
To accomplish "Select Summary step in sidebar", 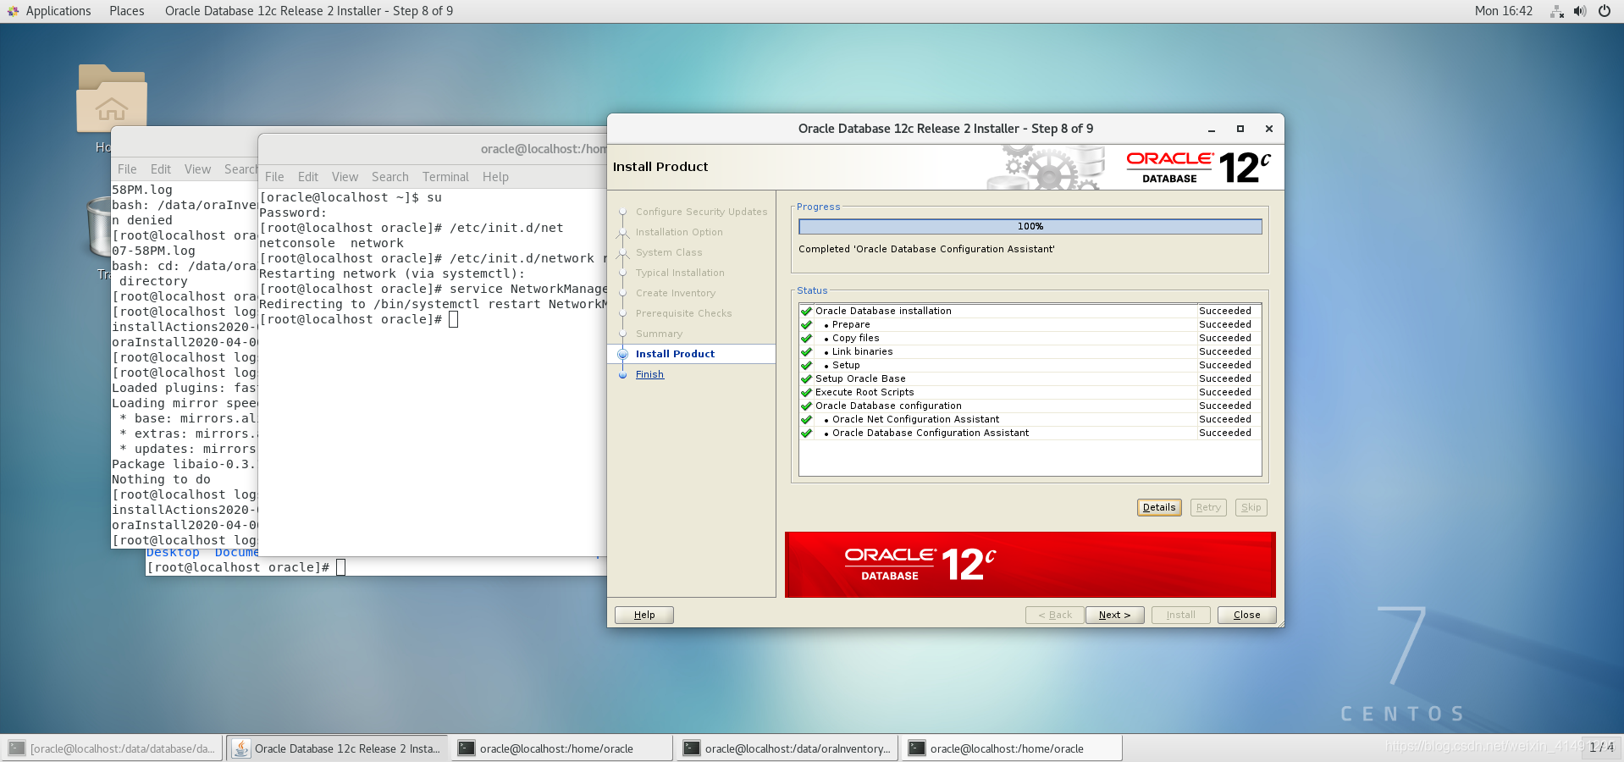I will 659,334.
